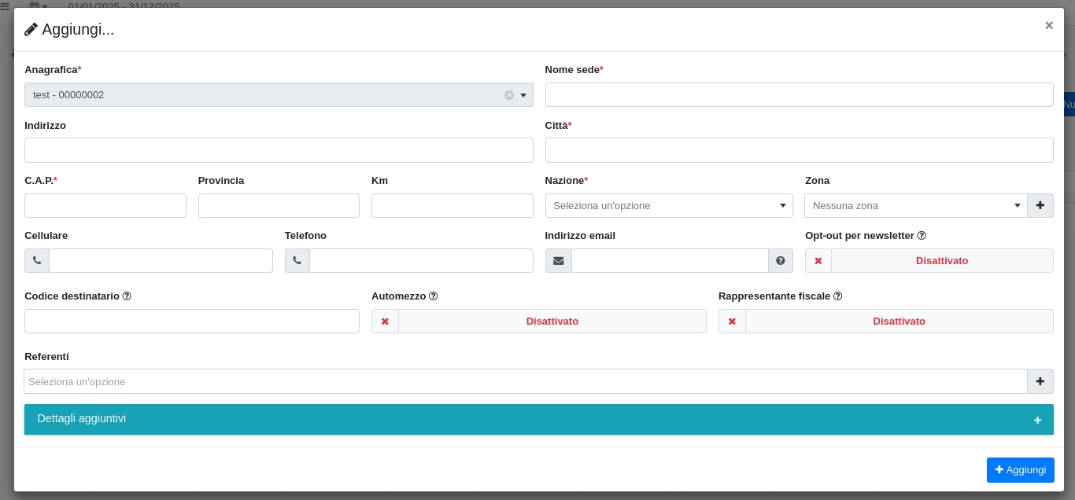1075x500 pixels.
Task: Focus the Città text field
Action: [x=799, y=150]
